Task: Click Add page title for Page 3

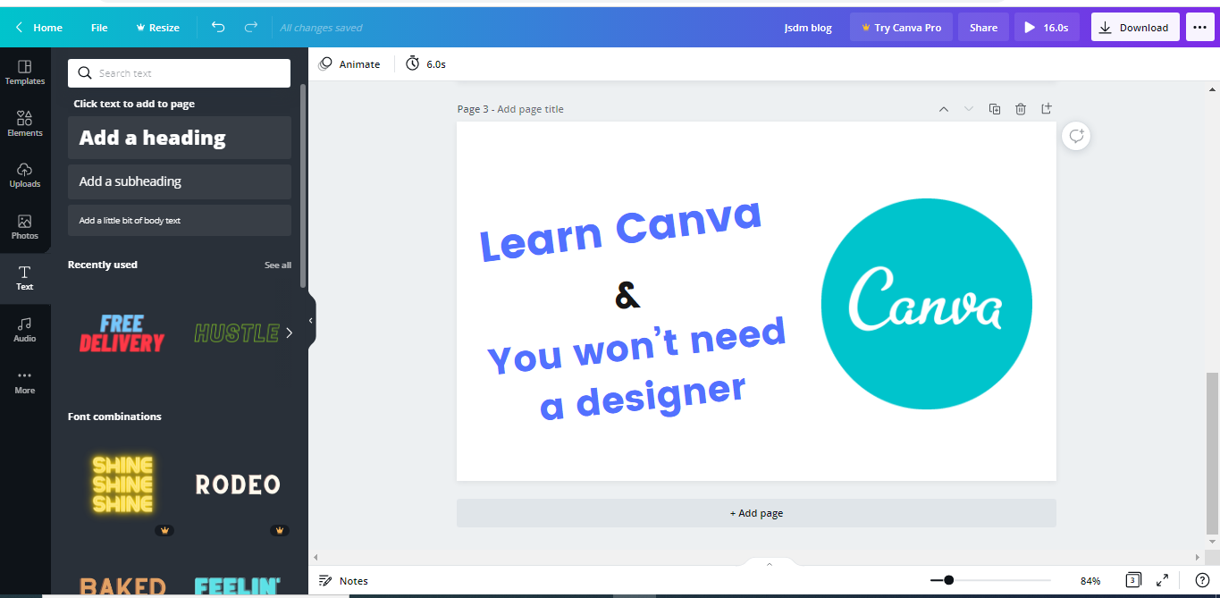Action: pos(530,109)
